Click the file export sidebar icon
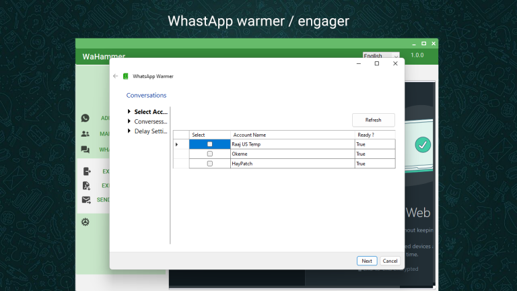 [x=86, y=185]
